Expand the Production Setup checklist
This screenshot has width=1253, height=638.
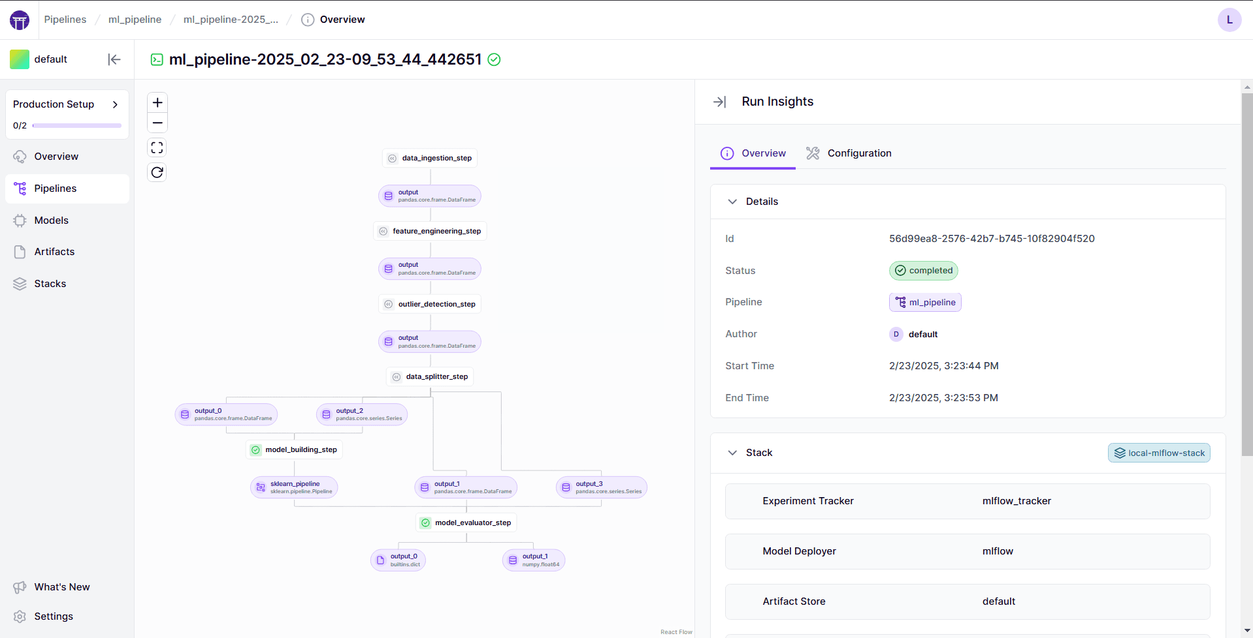tap(115, 104)
